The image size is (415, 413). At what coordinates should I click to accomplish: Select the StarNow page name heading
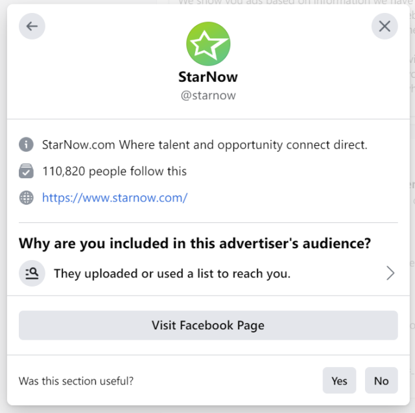(x=208, y=77)
